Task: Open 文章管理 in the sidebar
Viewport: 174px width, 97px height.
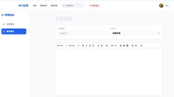Action: (x=14, y=24)
